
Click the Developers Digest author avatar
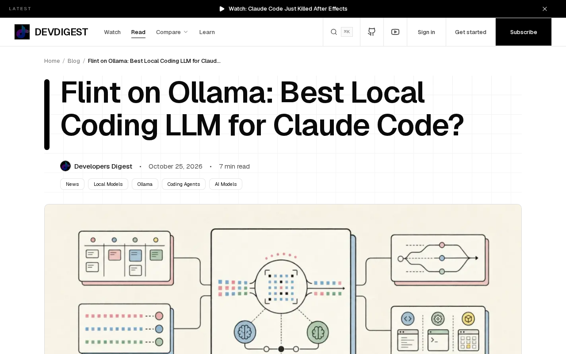point(65,166)
